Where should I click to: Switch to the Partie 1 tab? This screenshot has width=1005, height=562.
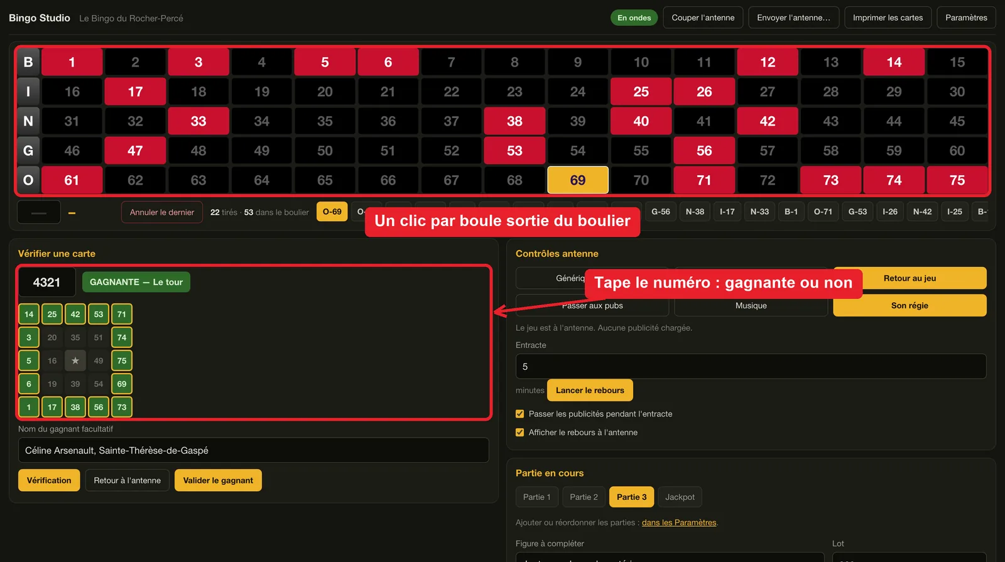click(537, 497)
